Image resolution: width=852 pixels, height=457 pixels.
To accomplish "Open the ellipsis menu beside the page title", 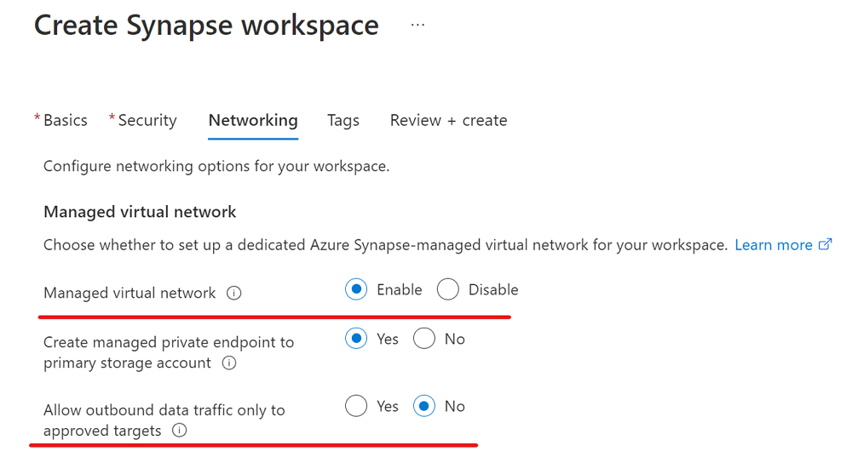I will [417, 26].
